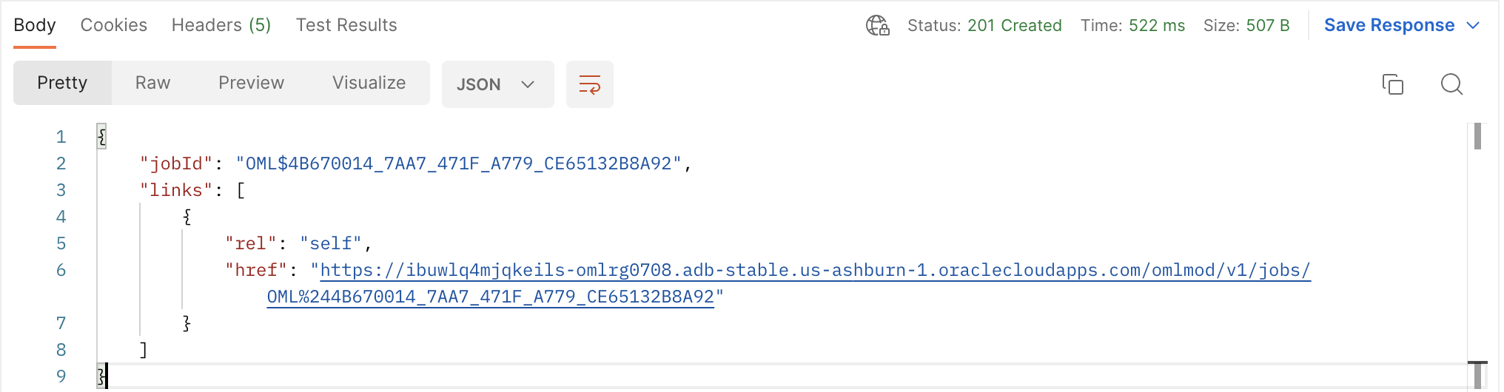Click the network globe lock icon

[877, 26]
